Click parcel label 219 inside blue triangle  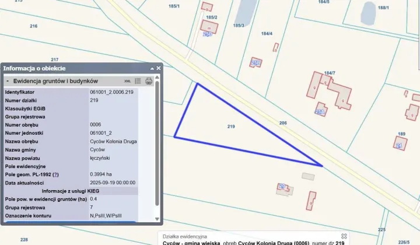point(231,127)
